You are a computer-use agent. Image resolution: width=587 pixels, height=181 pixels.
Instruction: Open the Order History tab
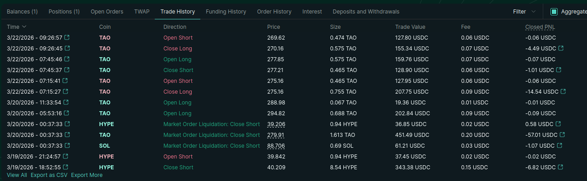pyautogui.click(x=274, y=12)
